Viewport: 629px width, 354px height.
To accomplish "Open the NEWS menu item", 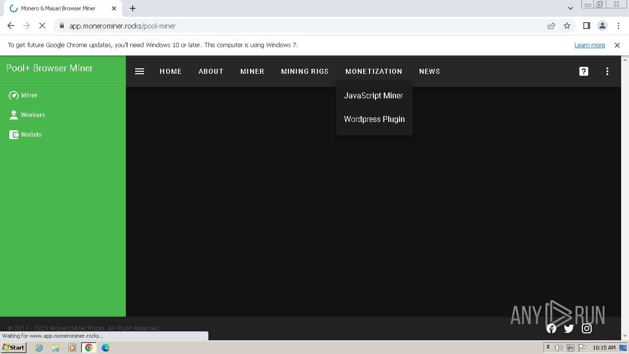I will pos(429,71).
